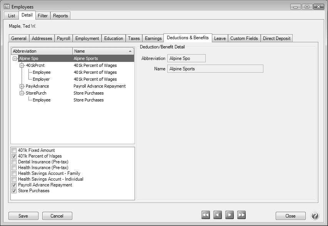Image resolution: width=328 pixels, height=226 pixels.
Task: Collapse the StorePurch branch
Action: point(22,93)
